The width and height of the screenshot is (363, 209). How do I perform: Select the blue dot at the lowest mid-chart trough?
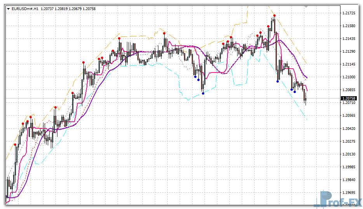point(203,93)
